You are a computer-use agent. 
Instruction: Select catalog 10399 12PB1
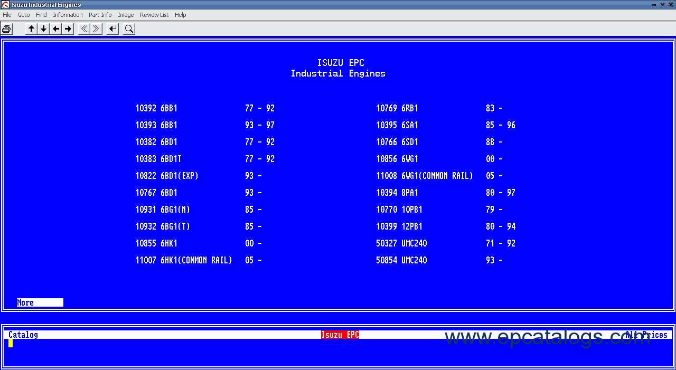tap(446, 226)
